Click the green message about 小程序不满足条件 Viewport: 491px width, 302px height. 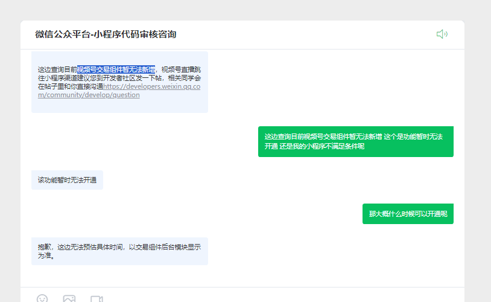coord(356,141)
